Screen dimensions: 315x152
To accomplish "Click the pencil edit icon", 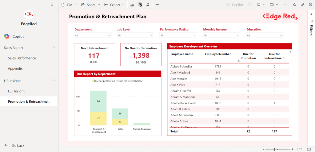I will 303,5.
